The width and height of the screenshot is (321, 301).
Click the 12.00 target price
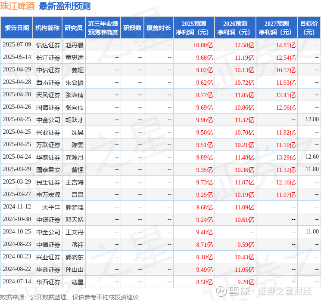point(312,120)
